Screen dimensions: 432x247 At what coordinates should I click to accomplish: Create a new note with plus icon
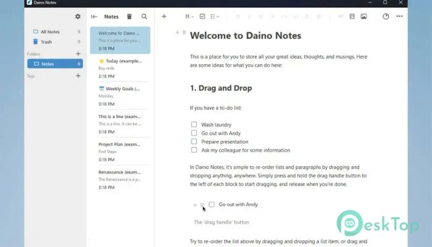pos(164,17)
